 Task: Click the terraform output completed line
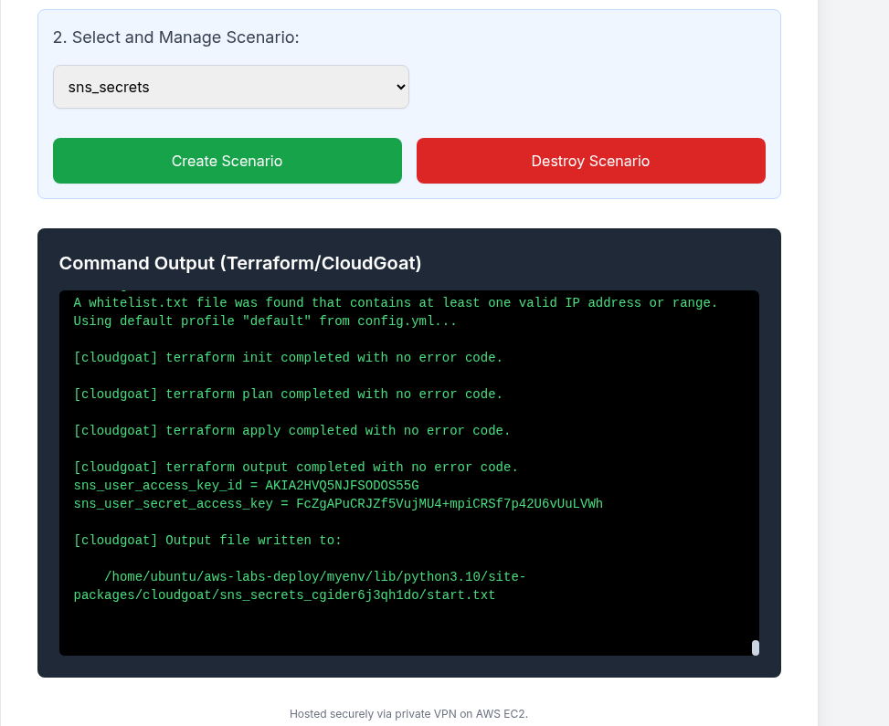[x=295, y=468]
